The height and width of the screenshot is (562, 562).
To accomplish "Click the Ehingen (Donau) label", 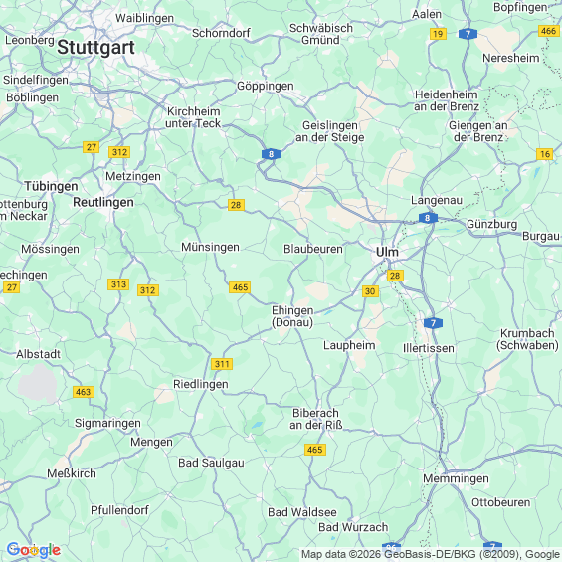I will pyautogui.click(x=292, y=316).
